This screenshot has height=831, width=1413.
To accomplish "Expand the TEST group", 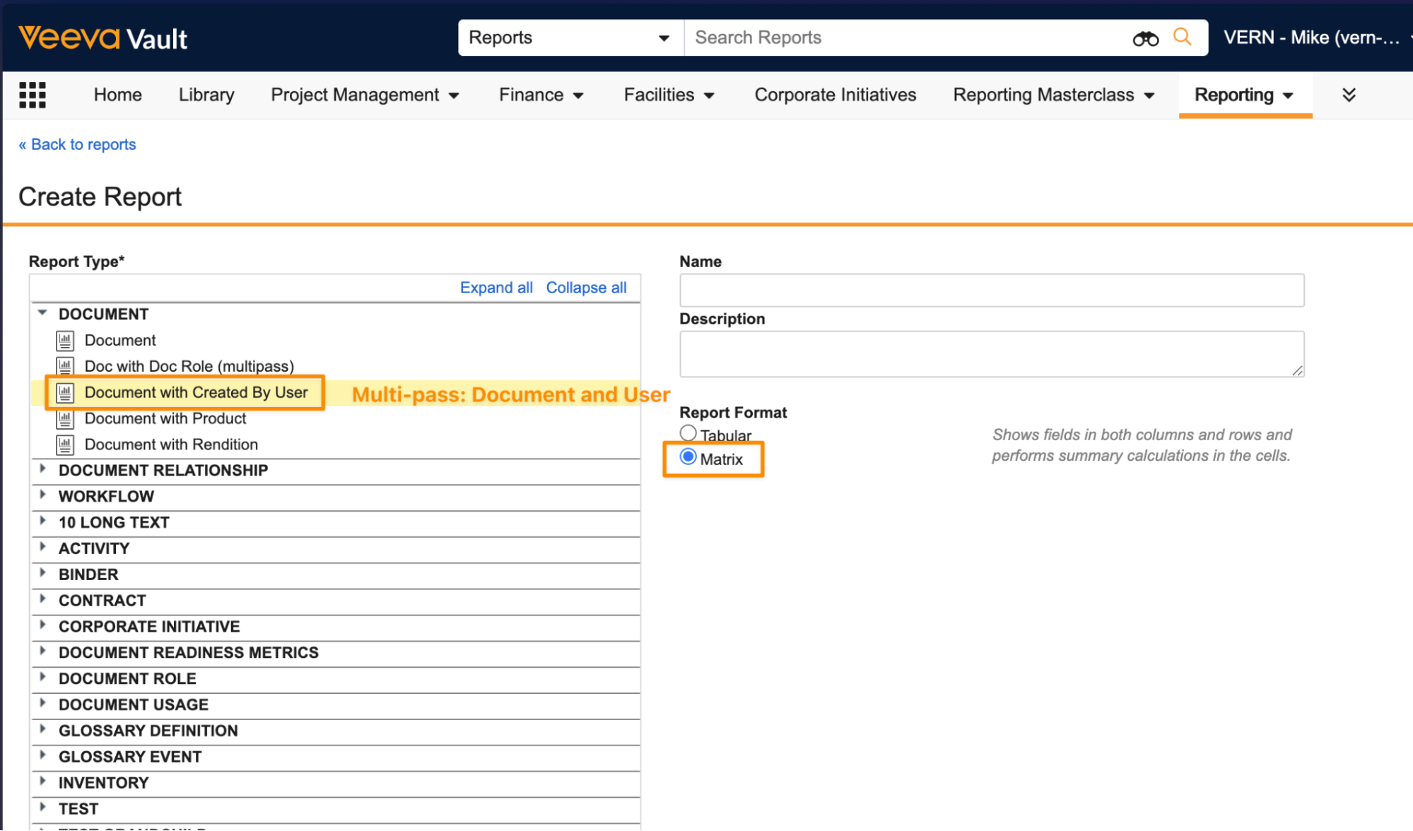I will pyautogui.click(x=42, y=808).
